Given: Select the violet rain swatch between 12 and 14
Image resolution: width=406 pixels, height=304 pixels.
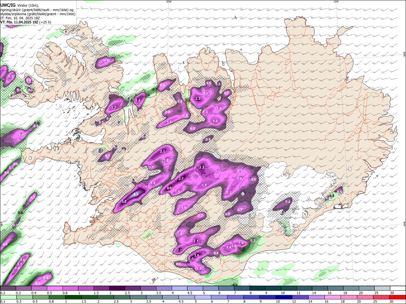Looking at the screenshot, I should [300, 297].
